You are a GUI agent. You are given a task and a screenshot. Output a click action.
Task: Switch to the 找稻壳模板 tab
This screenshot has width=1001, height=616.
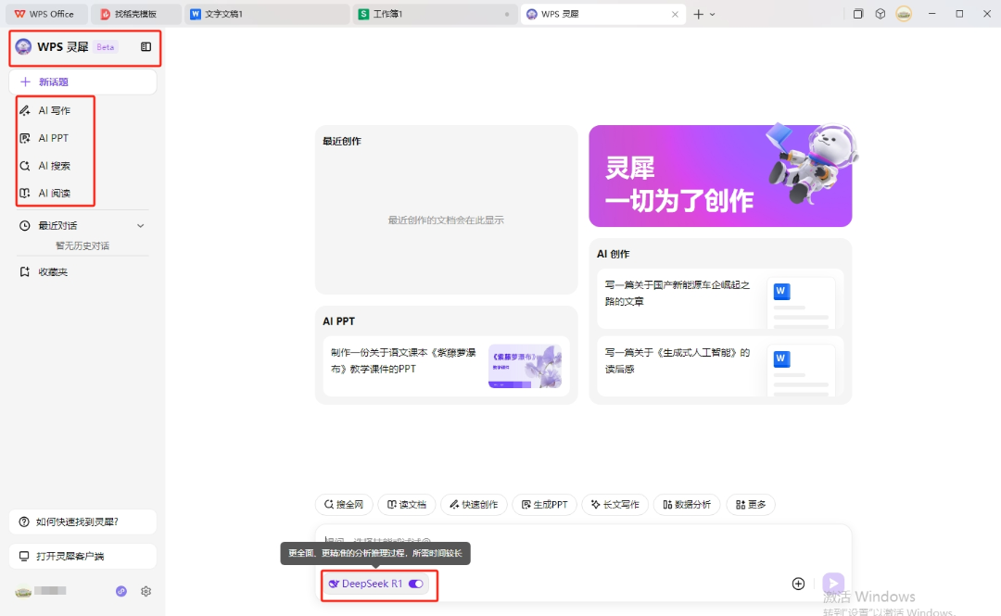(135, 14)
